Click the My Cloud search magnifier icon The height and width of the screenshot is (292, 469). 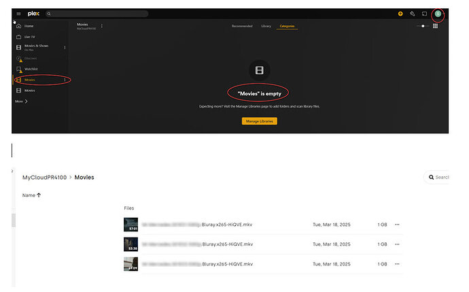click(x=431, y=177)
